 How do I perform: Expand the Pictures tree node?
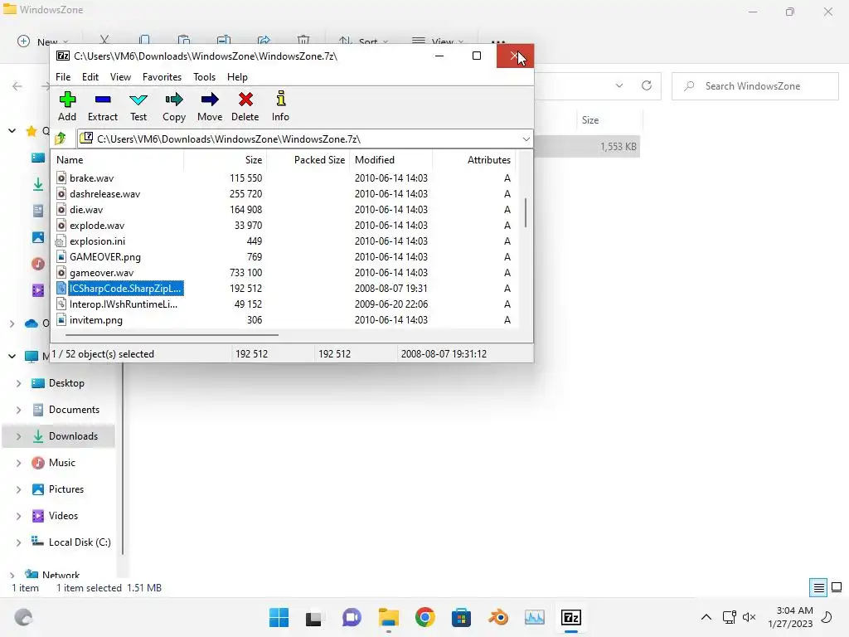[18, 489]
